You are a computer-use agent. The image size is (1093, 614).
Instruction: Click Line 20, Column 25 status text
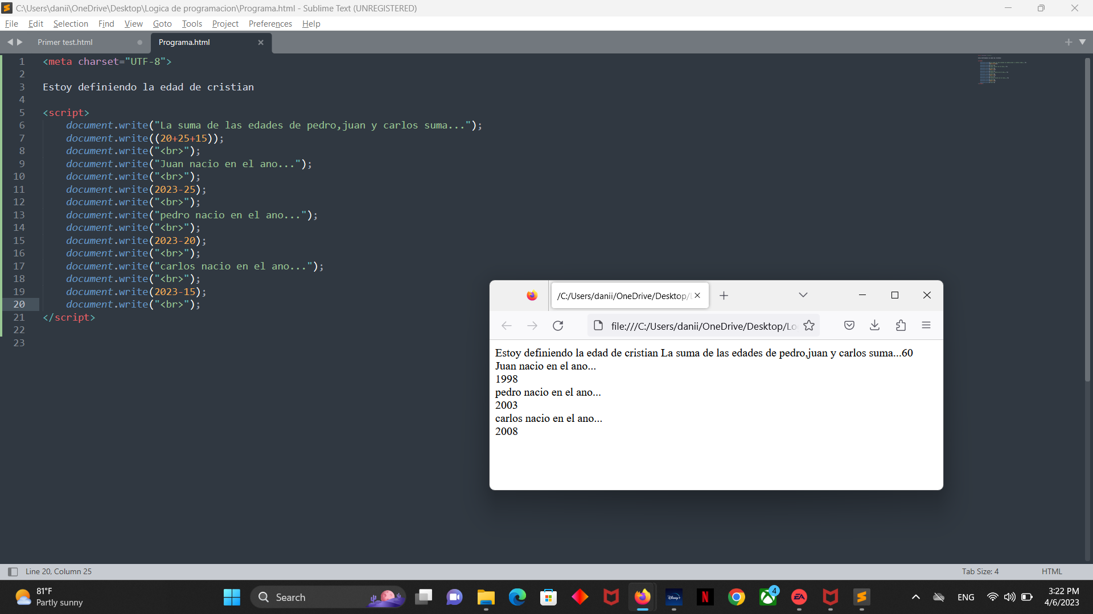pos(59,571)
